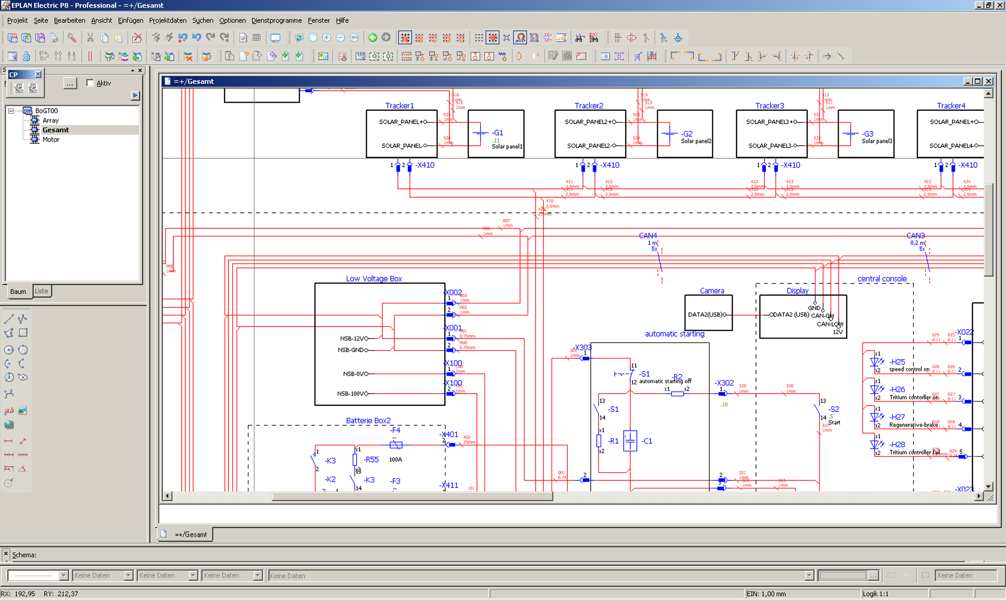Toggle the Aktiv checkbox
The image size is (1006, 601).
(x=90, y=83)
